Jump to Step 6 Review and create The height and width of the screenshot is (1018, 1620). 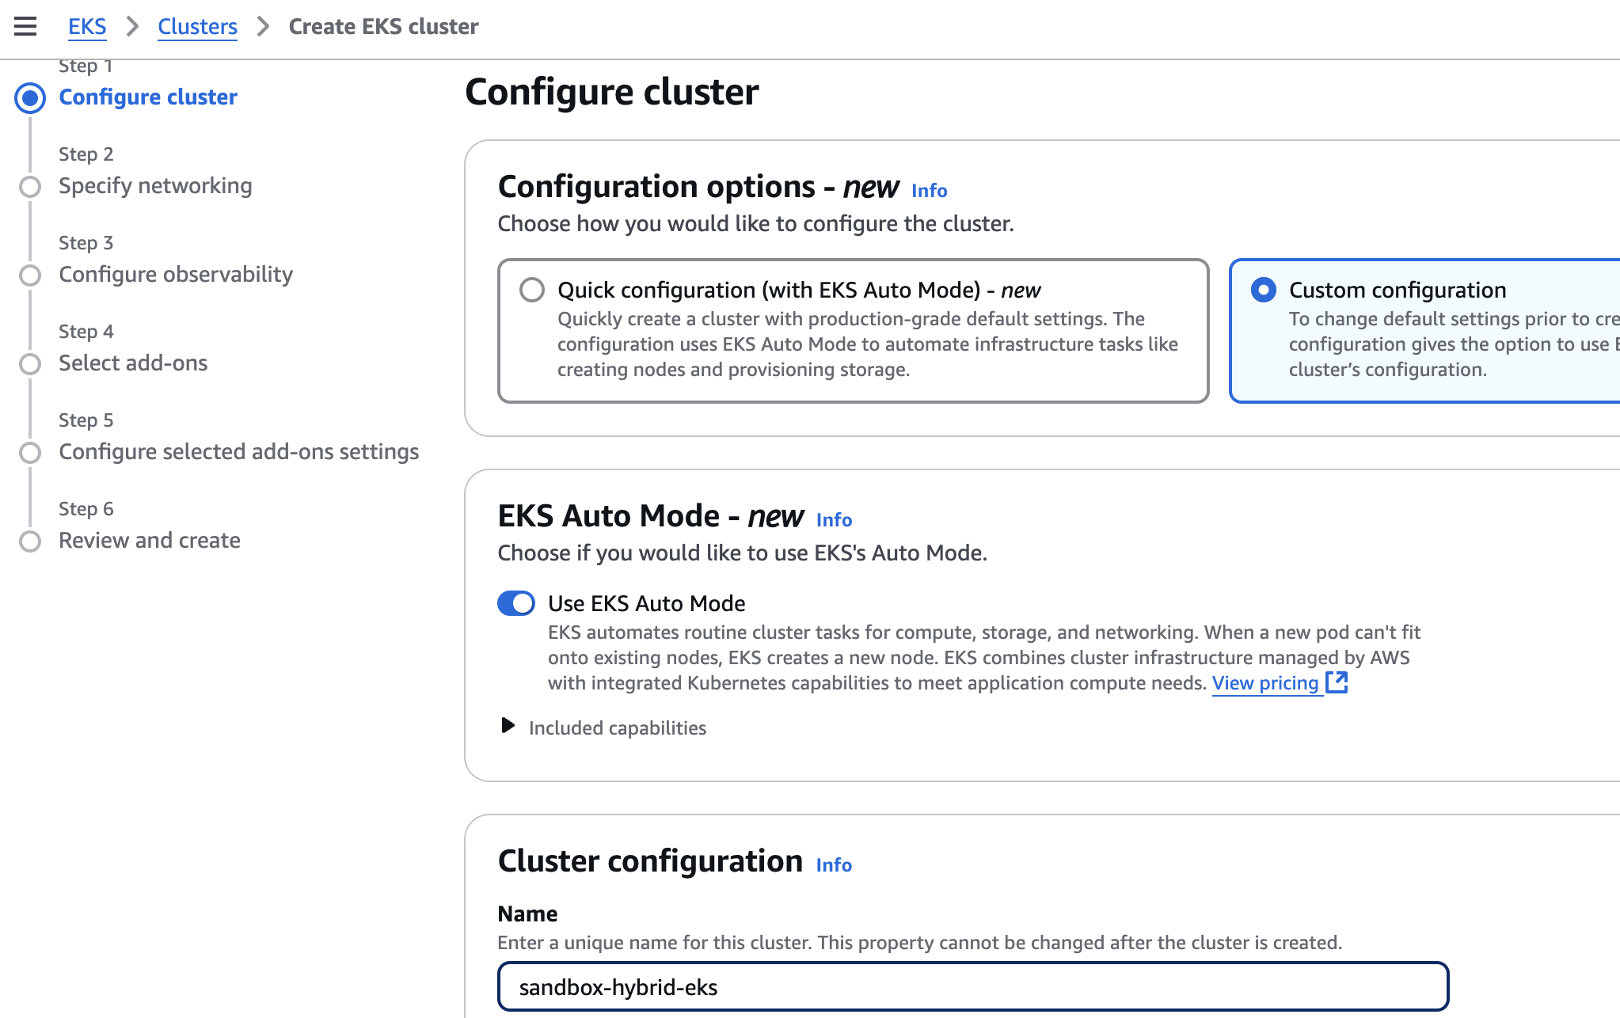149,541
